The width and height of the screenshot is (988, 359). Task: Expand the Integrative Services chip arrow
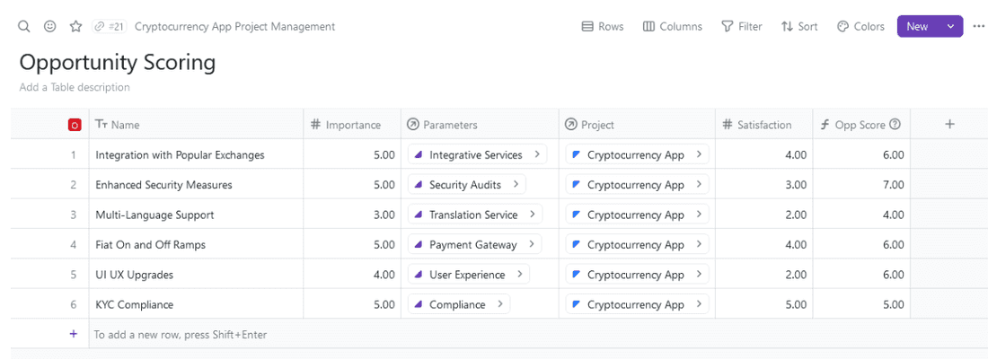pyautogui.click(x=537, y=154)
